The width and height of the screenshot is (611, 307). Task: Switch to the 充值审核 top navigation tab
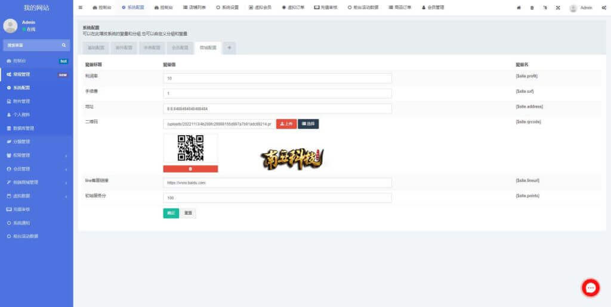click(326, 7)
